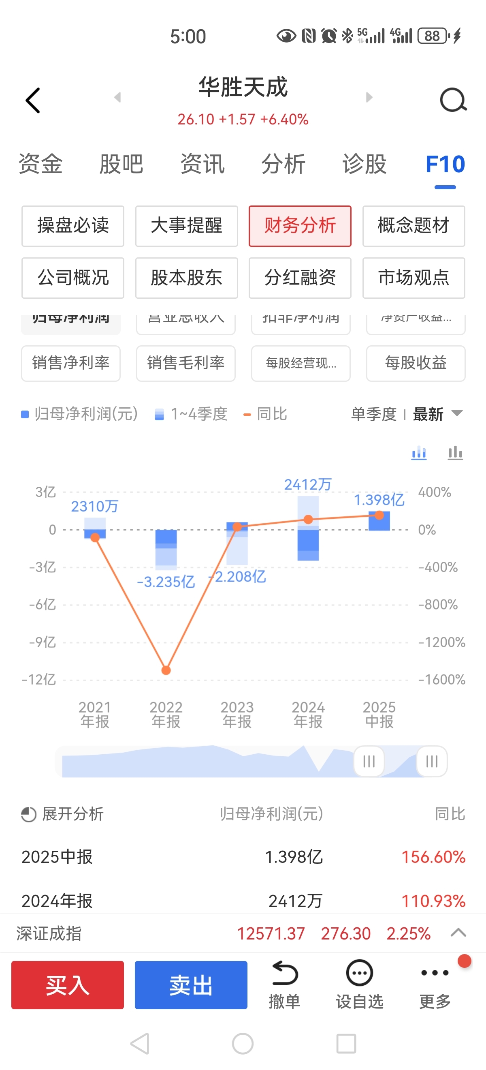Tap Android recent apps square
The width and height of the screenshot is (486, 1070).
(346, 1043)
